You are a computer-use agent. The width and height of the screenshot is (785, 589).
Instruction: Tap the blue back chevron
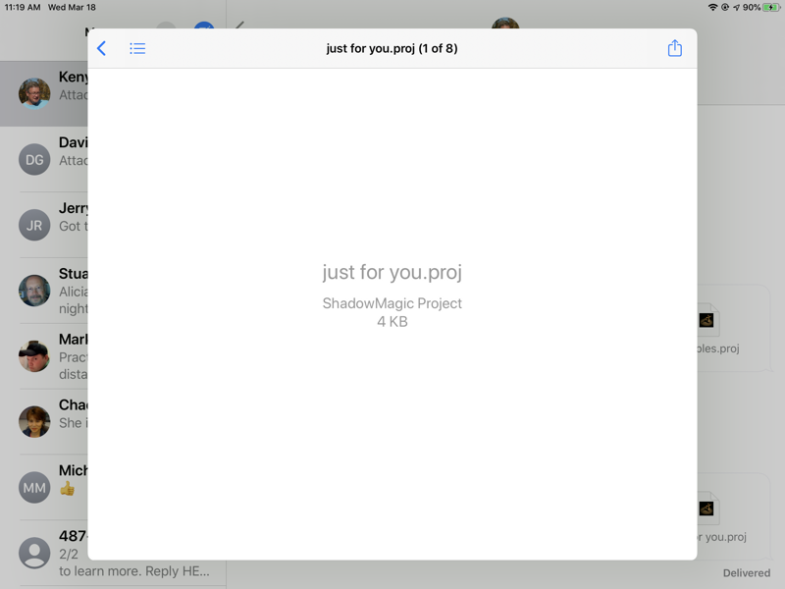102,48
